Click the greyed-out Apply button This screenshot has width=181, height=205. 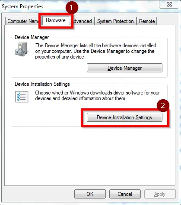click(x=160, y=194)
